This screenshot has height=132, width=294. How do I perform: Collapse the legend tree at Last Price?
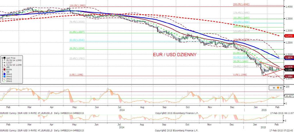(x=2, y=58)
